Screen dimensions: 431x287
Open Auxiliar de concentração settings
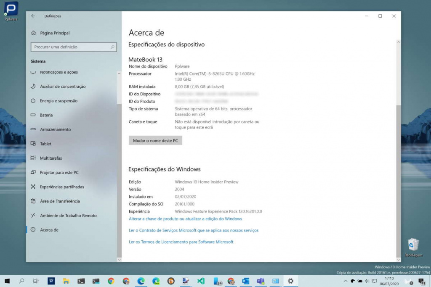click(63, 87)
